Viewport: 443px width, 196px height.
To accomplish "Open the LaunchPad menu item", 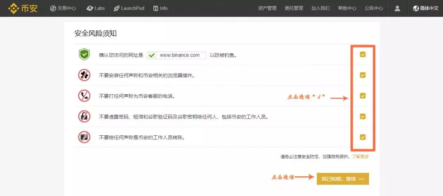I will [x=128, y=8].
